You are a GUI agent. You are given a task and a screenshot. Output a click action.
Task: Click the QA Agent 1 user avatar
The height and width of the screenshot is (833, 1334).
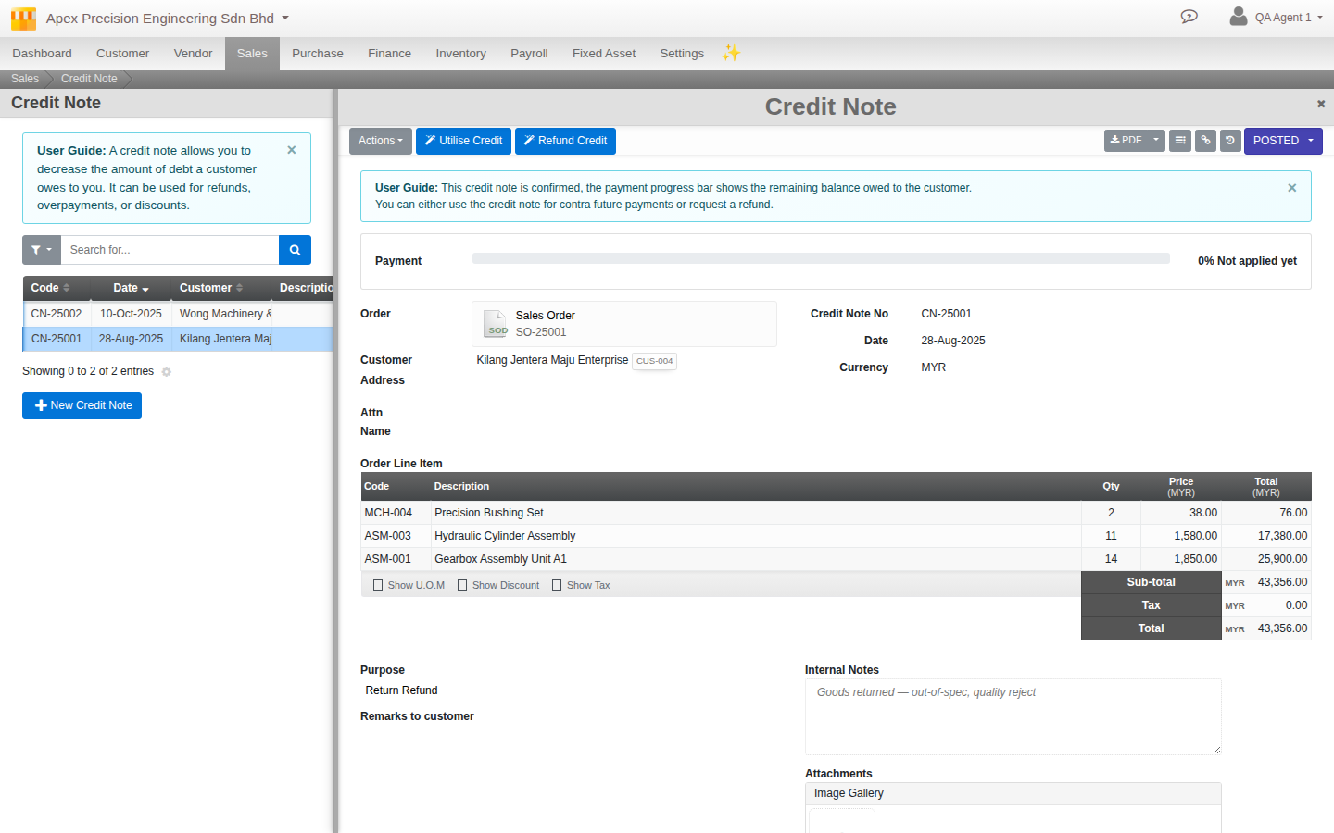tap(1238, 16)
